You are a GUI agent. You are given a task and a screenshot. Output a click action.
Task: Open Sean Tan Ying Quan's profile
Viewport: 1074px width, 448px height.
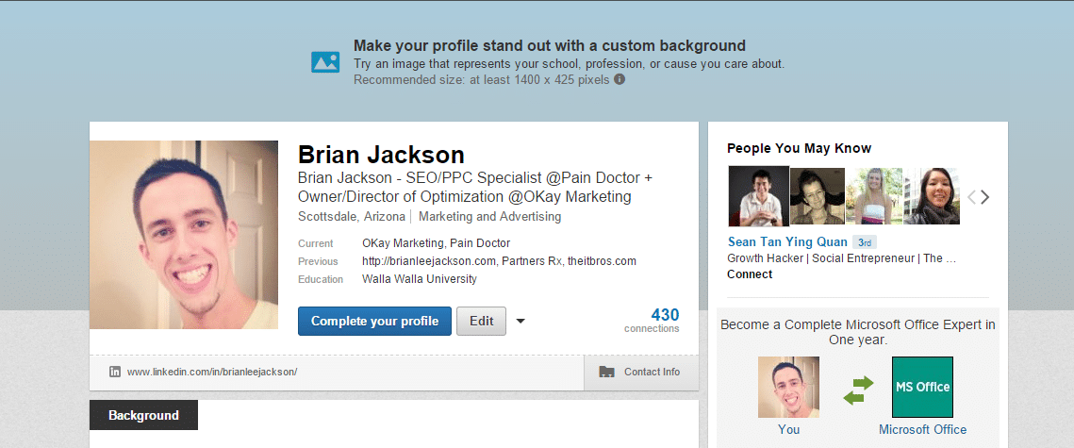click(787, 241)
